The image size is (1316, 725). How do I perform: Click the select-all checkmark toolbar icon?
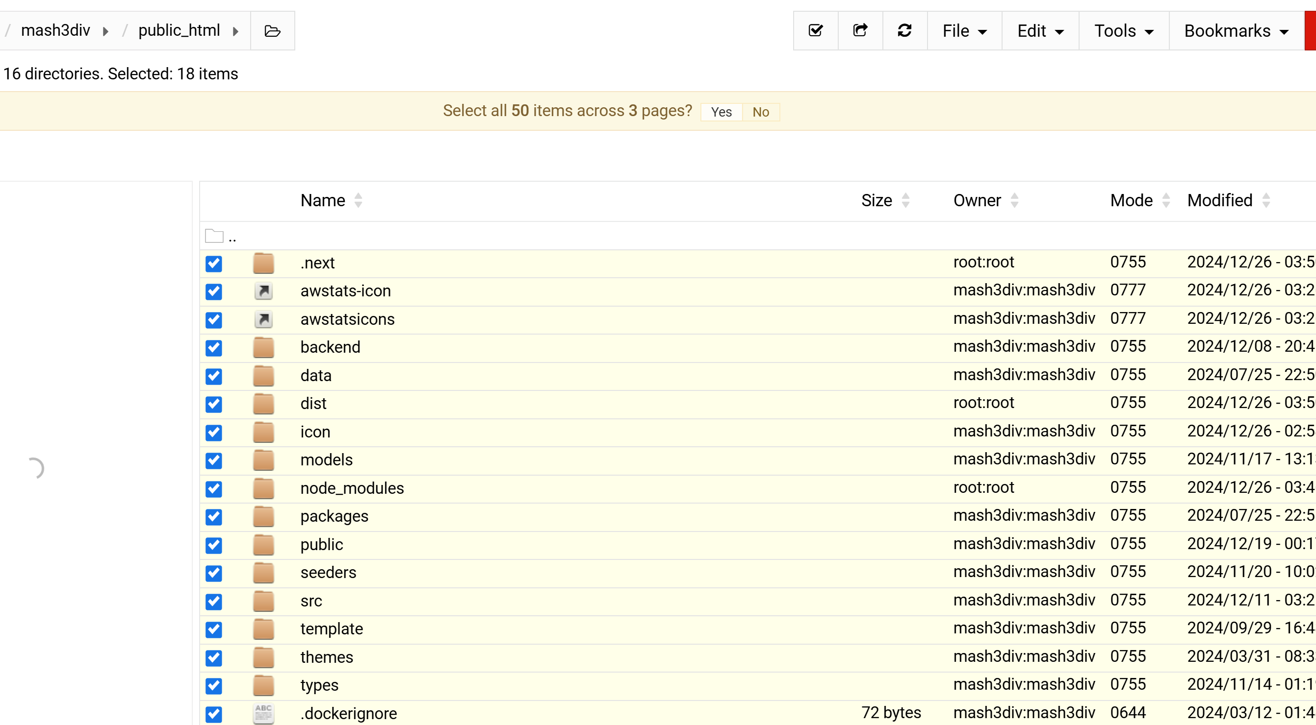pos(815,30)
